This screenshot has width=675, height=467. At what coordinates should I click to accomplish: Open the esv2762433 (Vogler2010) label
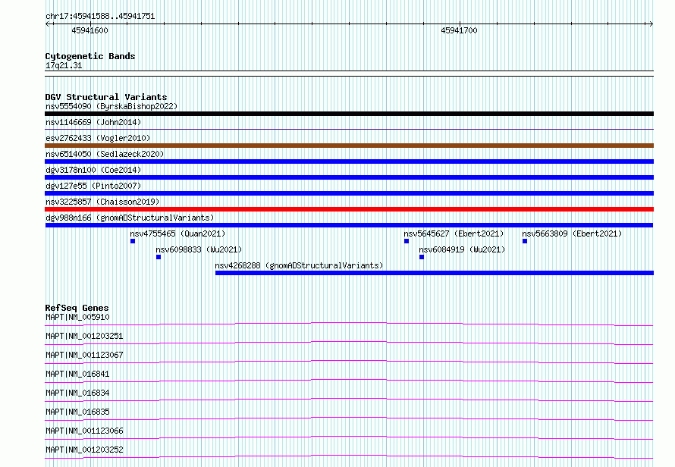[98, 138]
